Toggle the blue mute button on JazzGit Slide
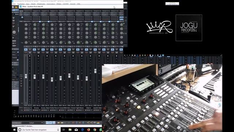Screen dimensions: 234x132 coord(95,49)
